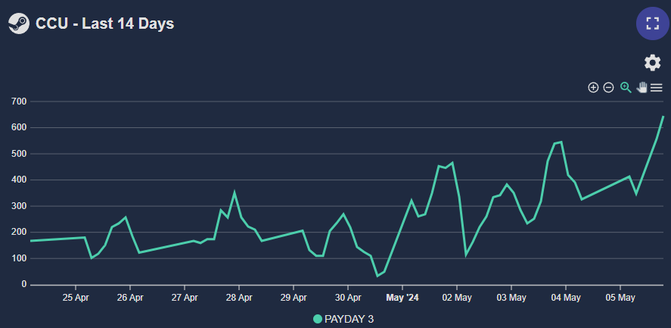Open chart settings gear icon

point(653,63)
